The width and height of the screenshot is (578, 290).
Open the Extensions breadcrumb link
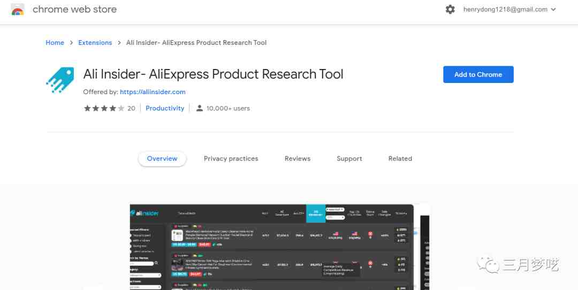95,43
